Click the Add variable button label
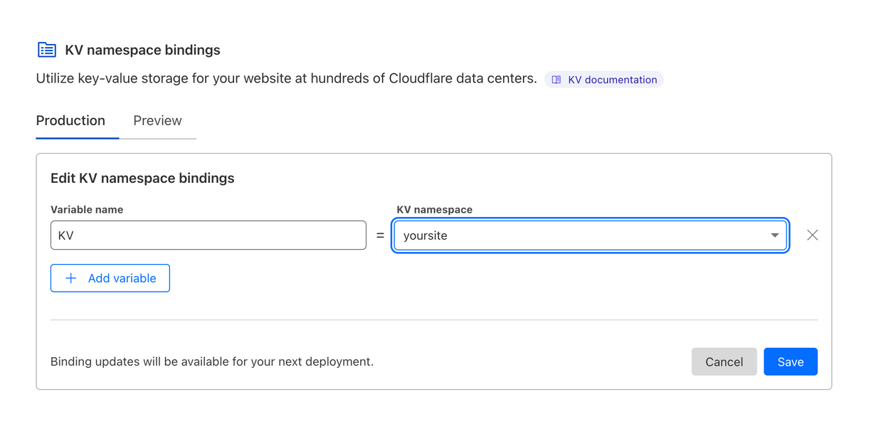This screenshot has height=434, width=869. (122, 278)
